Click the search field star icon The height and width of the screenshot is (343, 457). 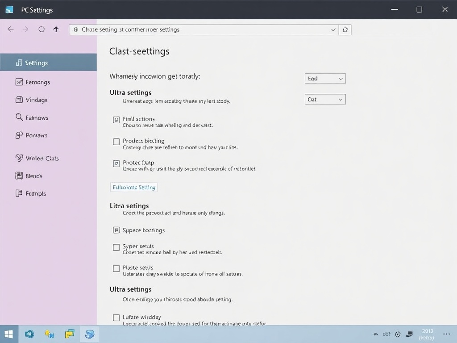345,29
